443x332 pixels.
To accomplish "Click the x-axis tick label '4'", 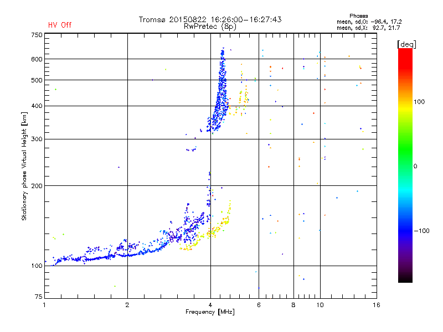I will 210,305.
